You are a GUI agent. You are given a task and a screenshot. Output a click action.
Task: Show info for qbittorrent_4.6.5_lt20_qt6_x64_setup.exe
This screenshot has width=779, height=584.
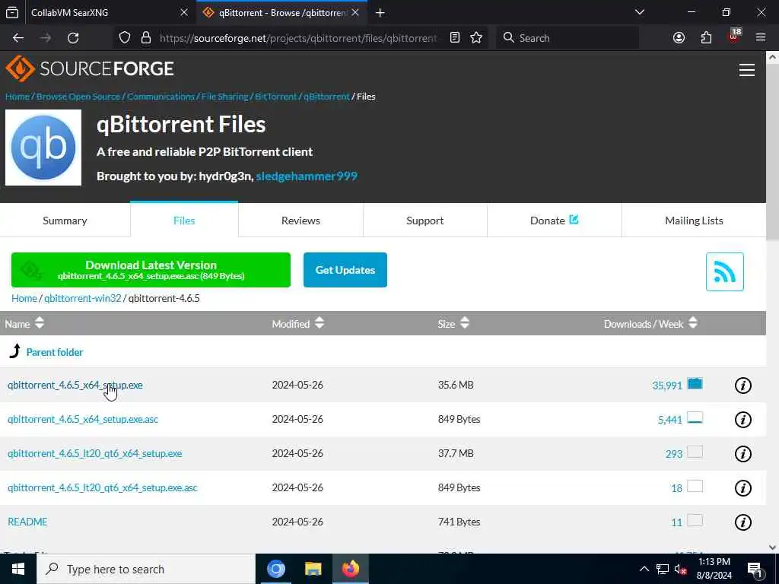tap(742, 454)
